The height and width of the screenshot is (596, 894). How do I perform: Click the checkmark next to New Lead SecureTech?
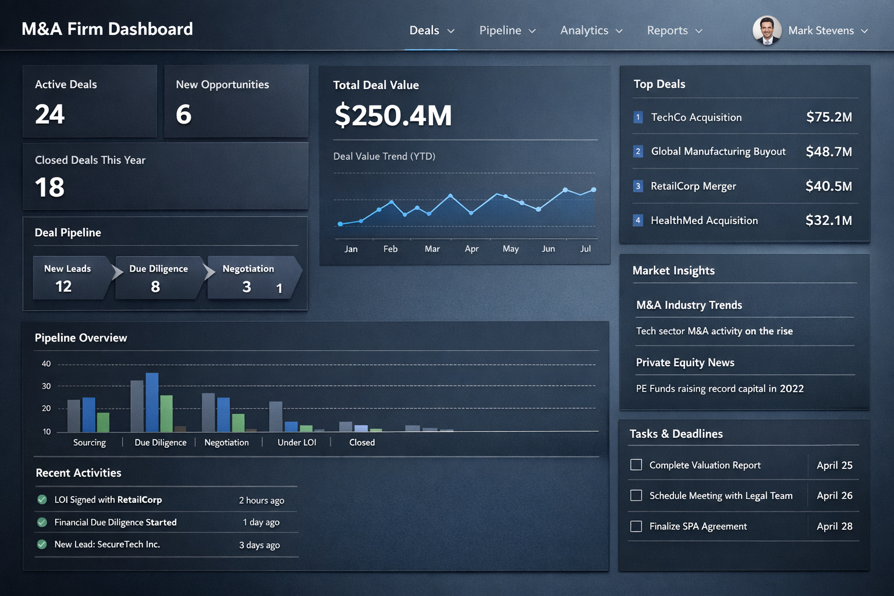point(41,545)
